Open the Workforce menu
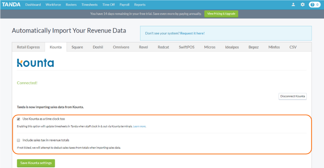 53,5
